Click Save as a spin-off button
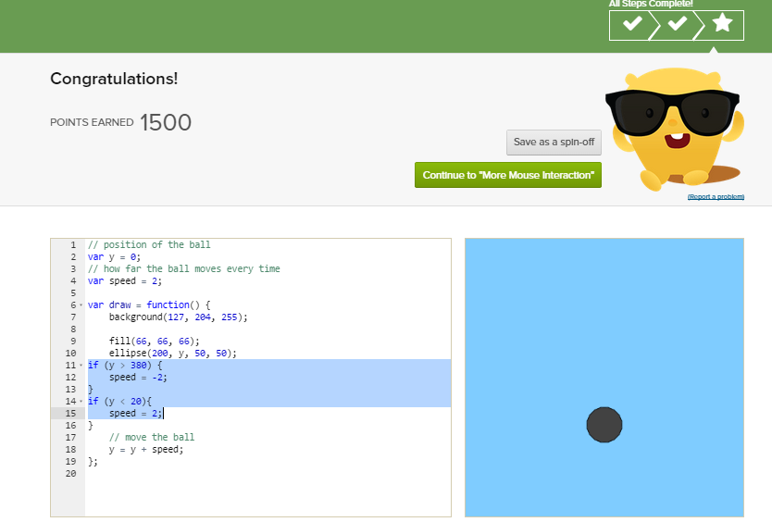The height and width of the screenshot is (522, 772). [554, 143]
